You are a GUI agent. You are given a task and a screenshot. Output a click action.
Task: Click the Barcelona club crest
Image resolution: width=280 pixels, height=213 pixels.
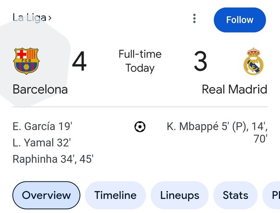coord(26,61)
